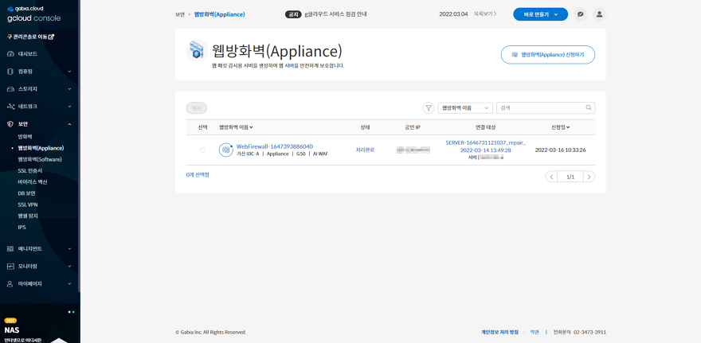
Task: Open 개인정보 처리 방침 footer link
Action: click(499, 333)
